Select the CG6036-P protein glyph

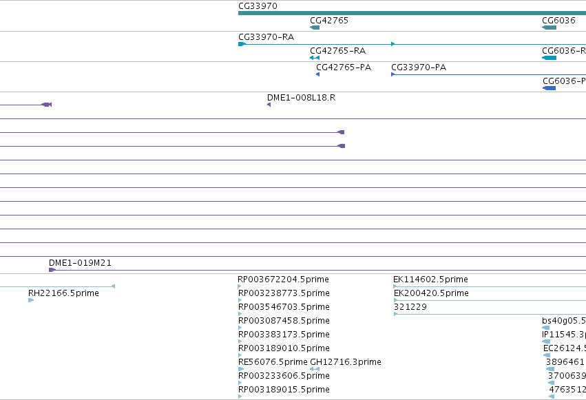[549, 88]
